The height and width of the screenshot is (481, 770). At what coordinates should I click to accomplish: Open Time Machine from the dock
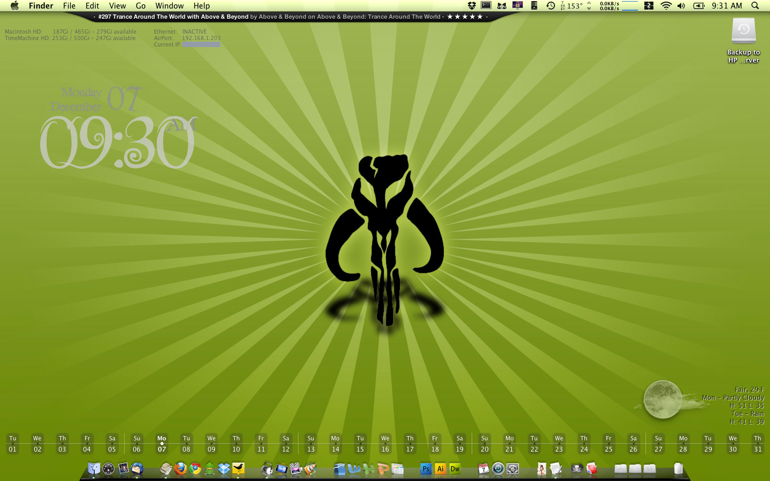click(x=498, y=469)
